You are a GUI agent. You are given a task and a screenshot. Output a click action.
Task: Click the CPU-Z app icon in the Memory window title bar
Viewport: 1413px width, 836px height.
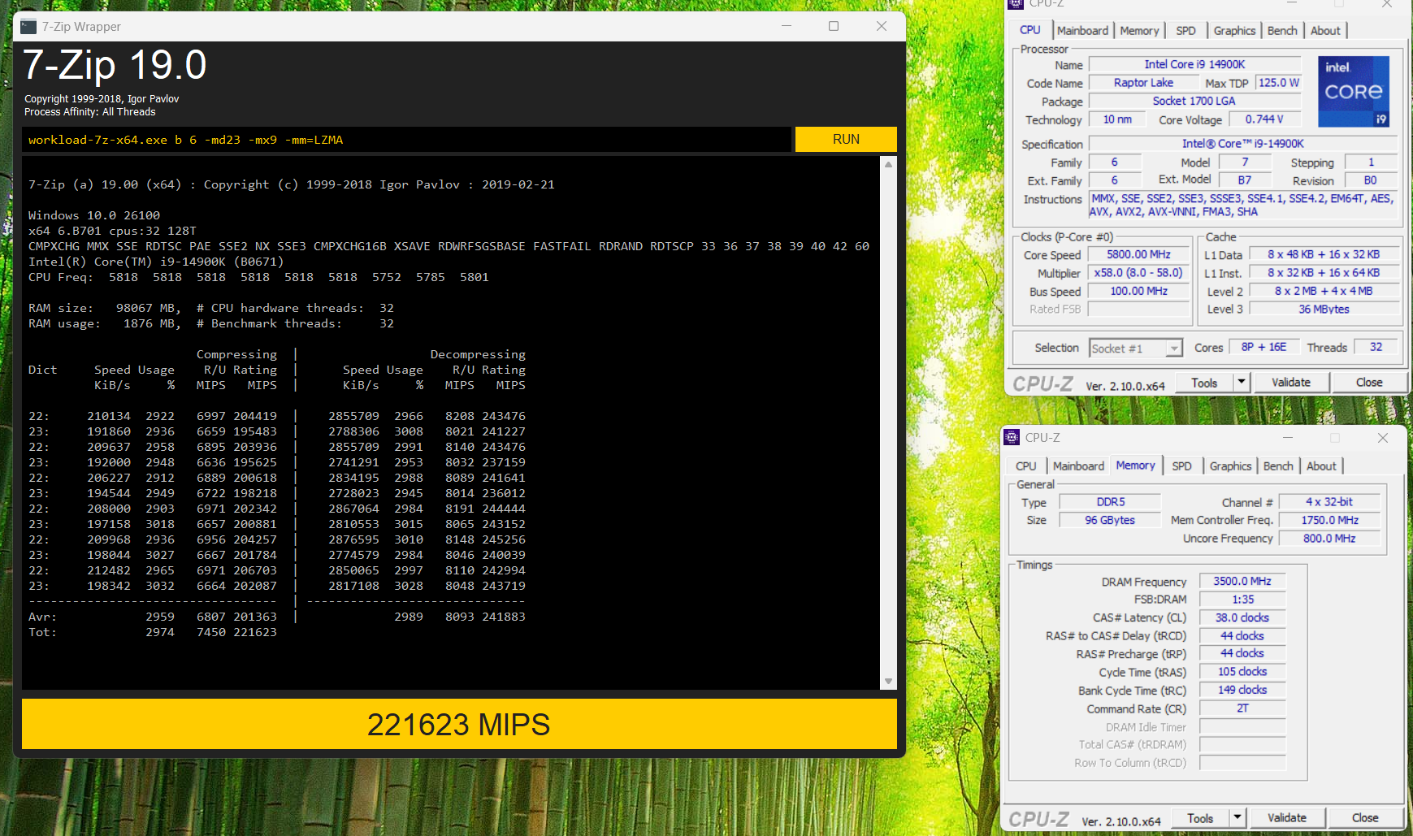tap(1012, 437)
